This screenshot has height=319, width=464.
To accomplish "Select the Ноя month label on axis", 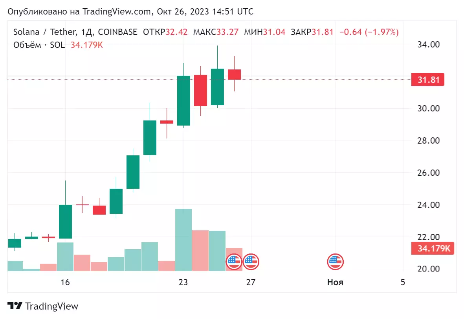I will [335, 282].
